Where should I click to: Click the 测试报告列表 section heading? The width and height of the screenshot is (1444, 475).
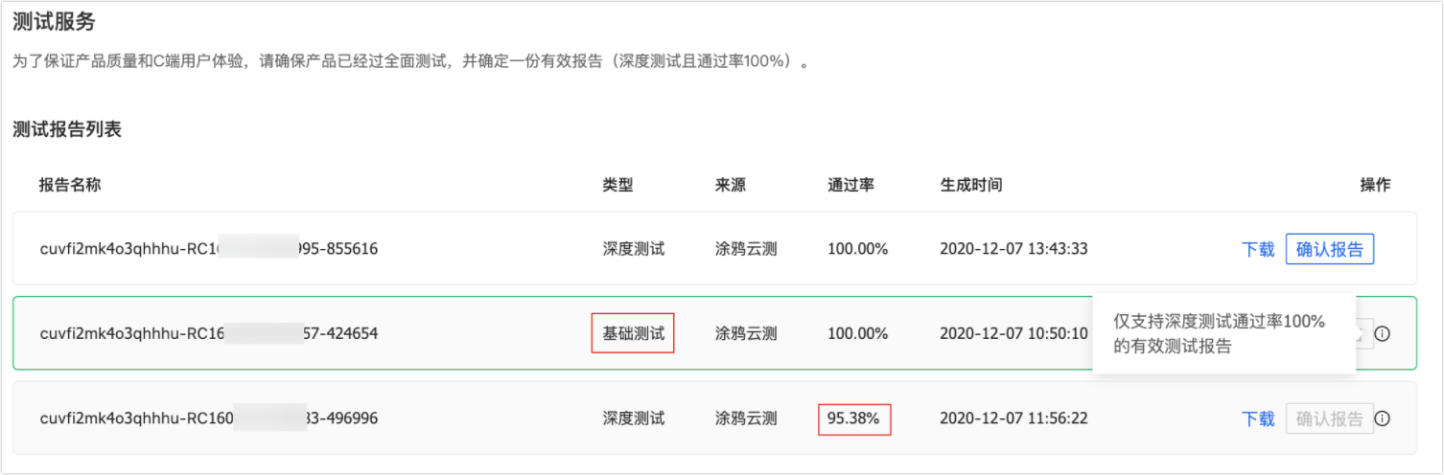[67, 130]
